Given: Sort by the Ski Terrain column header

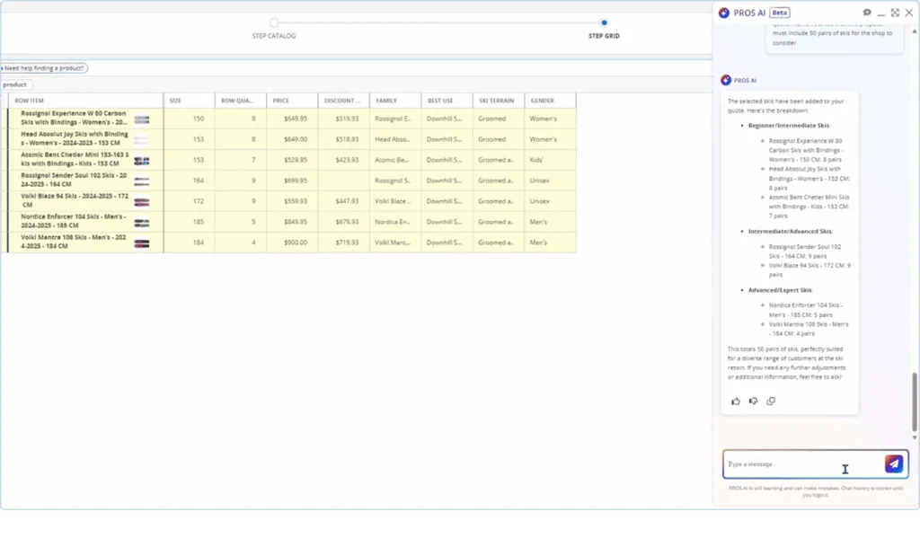Looking at the screenshot, I should (499, 101).
